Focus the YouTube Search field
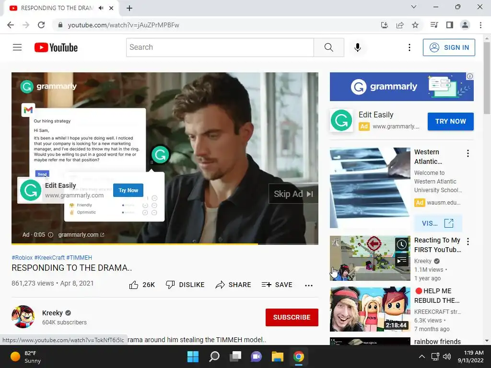 pos(220,47)
